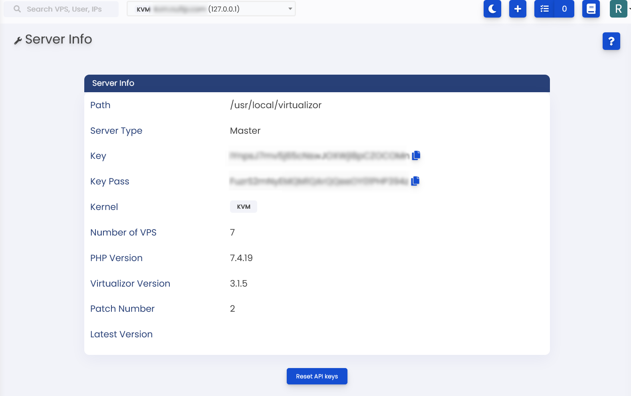Click the question mark help button
The width and height of the screenshot is (631, 396).
[x=611, y=41]
